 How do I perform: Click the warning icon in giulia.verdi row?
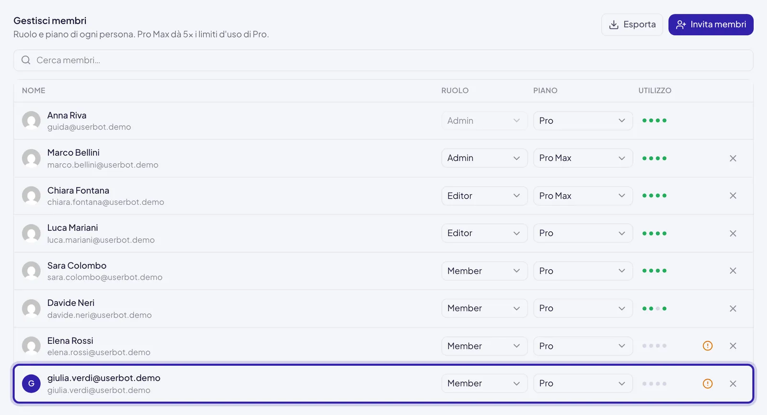[x=708, y=383]
